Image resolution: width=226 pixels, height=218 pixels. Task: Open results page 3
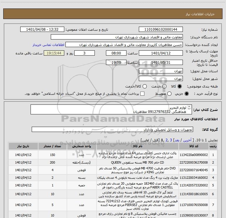click(x=171, y=140)
